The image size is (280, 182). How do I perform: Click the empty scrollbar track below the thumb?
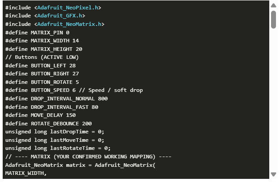[x=273, y=98]
